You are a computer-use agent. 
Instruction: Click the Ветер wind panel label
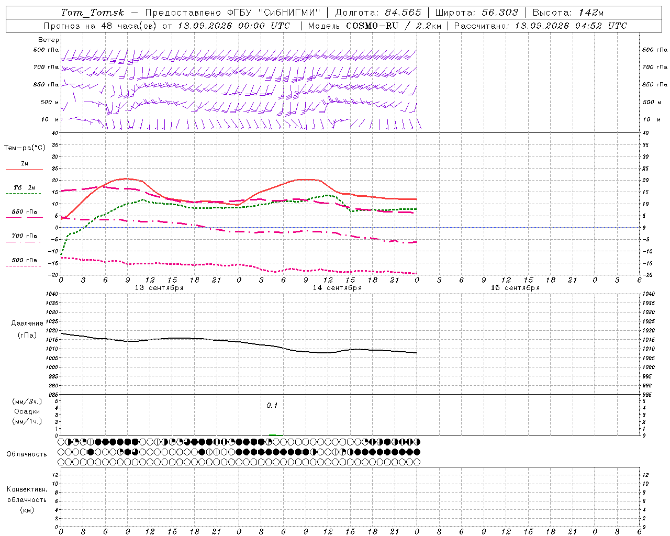point(49,40)
